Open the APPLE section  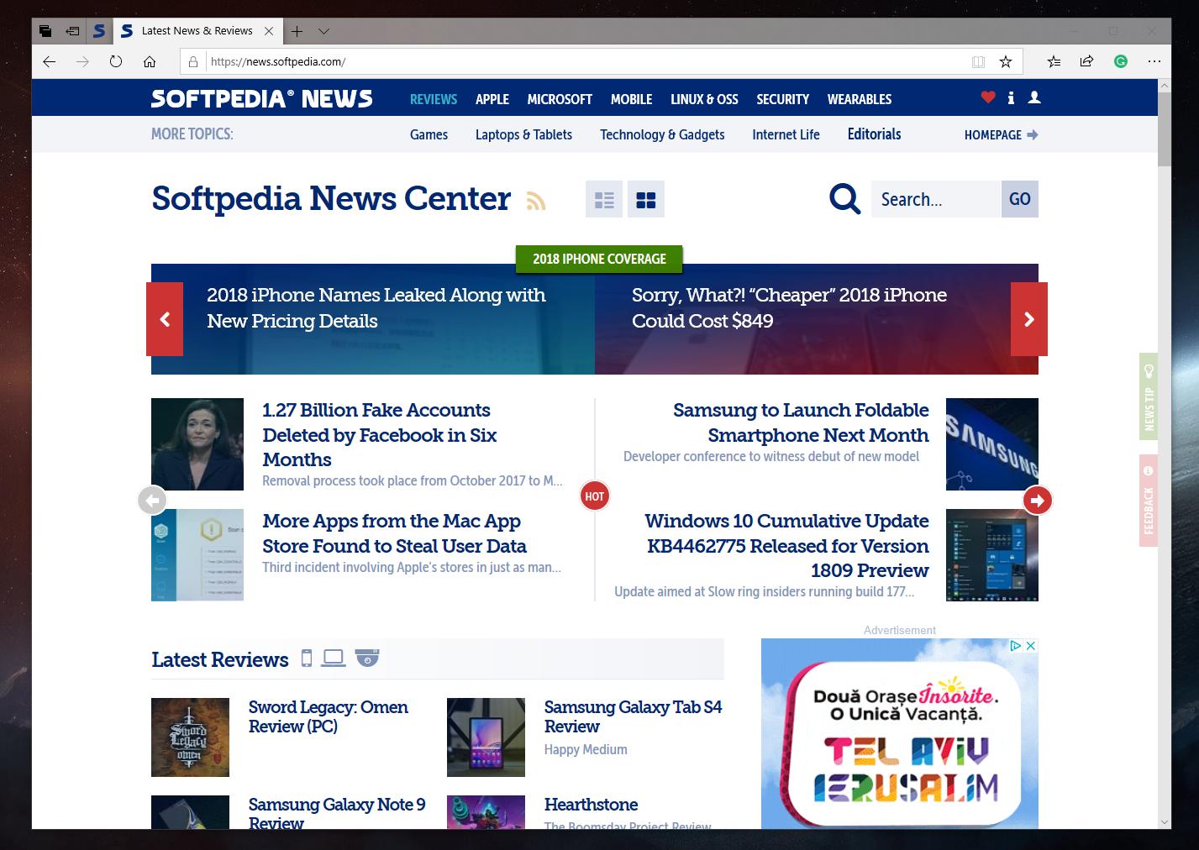point(492,99)
